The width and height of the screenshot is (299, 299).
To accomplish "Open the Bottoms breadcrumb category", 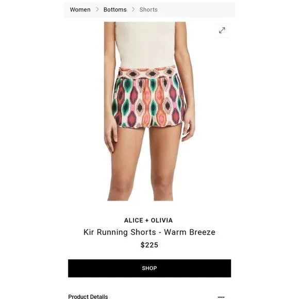I will [x=115, y=9].
